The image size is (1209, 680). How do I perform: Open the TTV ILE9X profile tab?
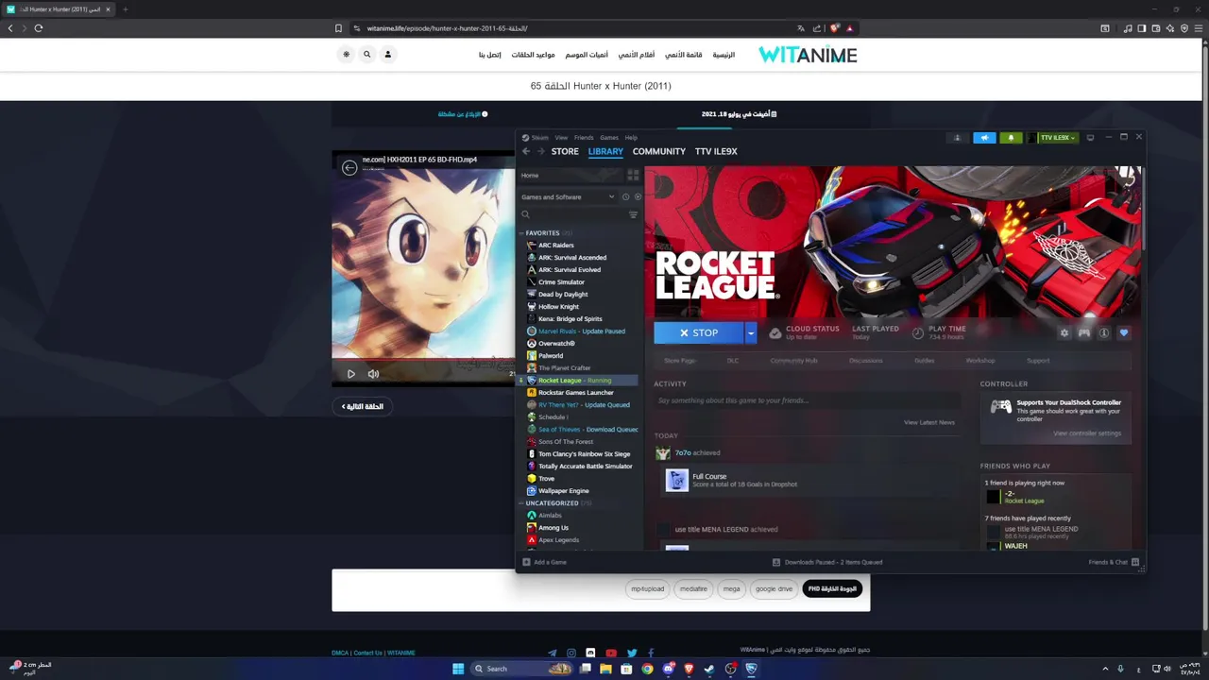point(716,151)
